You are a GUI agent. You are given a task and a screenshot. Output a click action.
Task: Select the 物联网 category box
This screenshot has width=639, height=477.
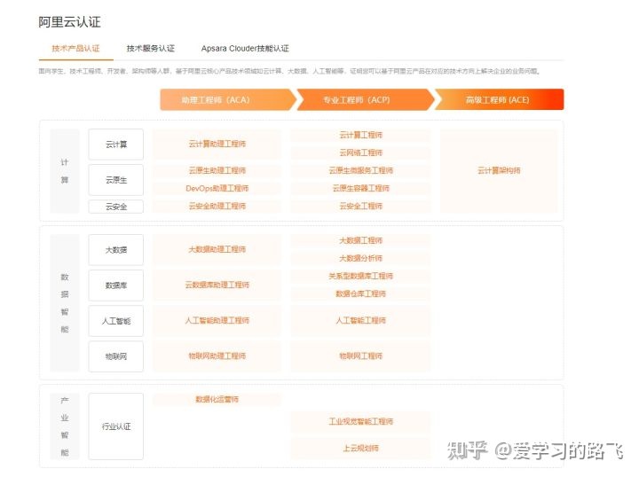coord(116,356)
